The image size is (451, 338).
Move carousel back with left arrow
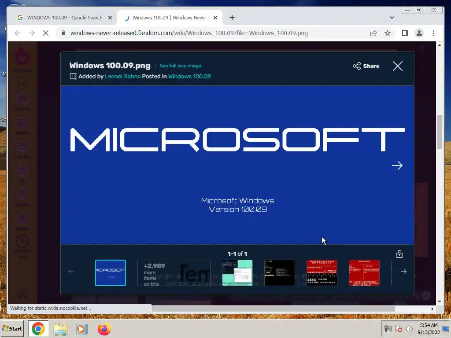click(x=71, y=272)
